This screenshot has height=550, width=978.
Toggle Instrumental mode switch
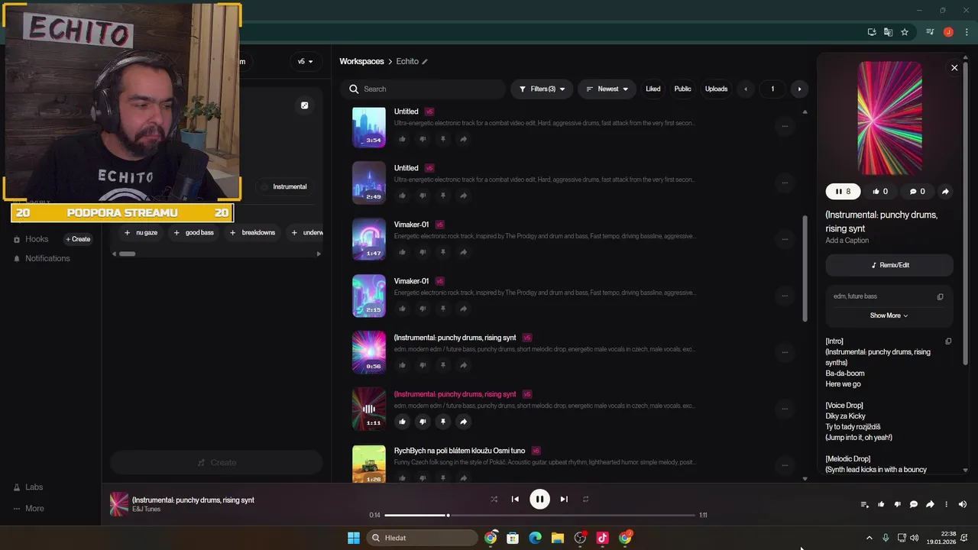pyautogui.click(x=283, y=186)
